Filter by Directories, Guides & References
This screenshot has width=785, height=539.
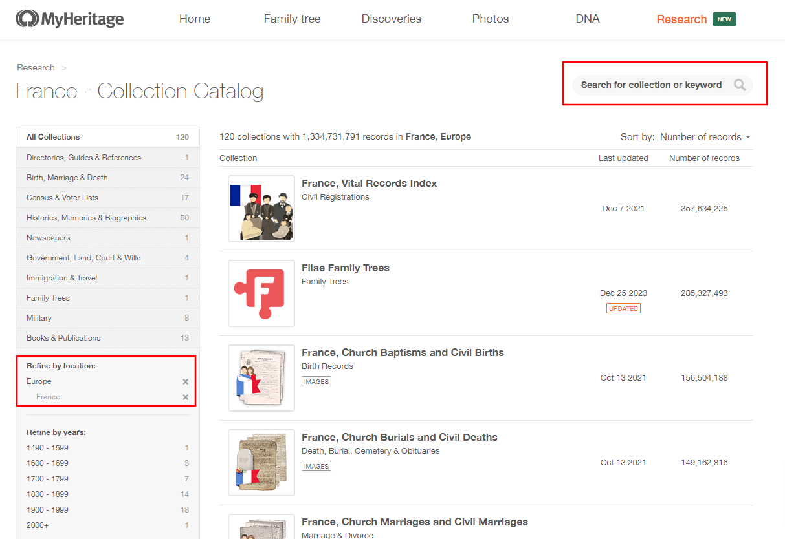[107, 158]
